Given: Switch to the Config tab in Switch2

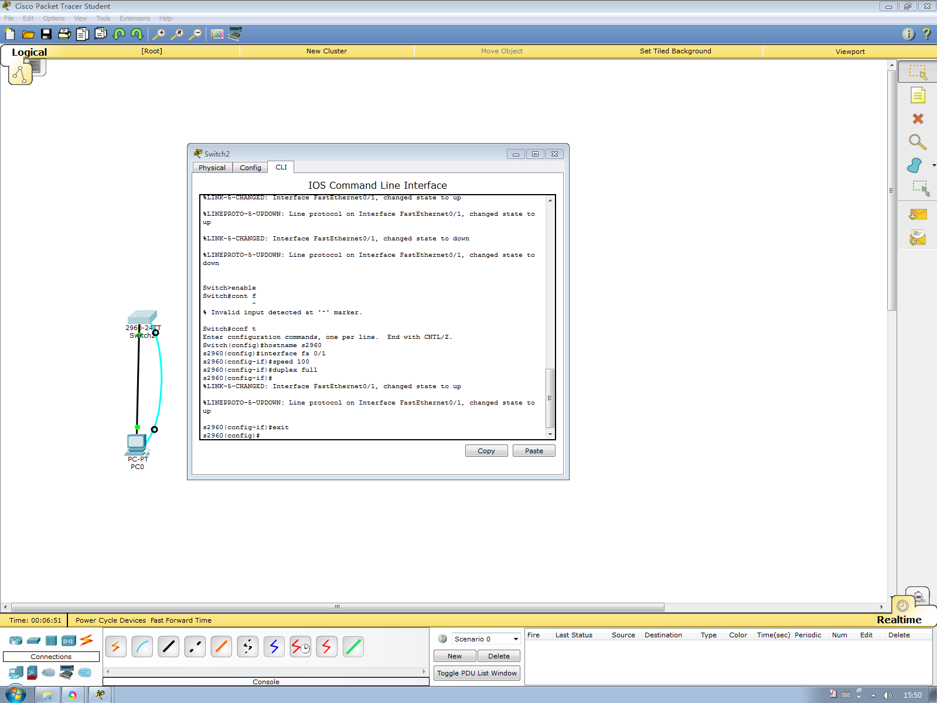Looking at the screenshot, I should point(250,168).
